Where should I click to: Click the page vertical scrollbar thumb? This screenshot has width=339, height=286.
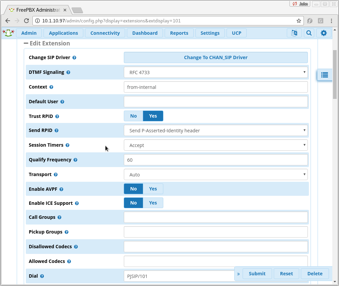point(335,75)
